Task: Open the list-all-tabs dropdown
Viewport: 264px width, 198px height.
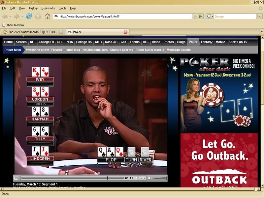Action: (x=262, y=32)
